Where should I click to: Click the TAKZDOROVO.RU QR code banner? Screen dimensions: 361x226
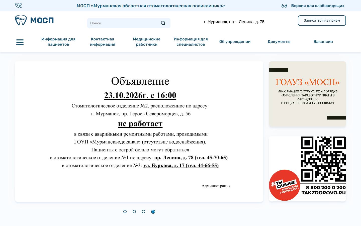click(307, 169)
